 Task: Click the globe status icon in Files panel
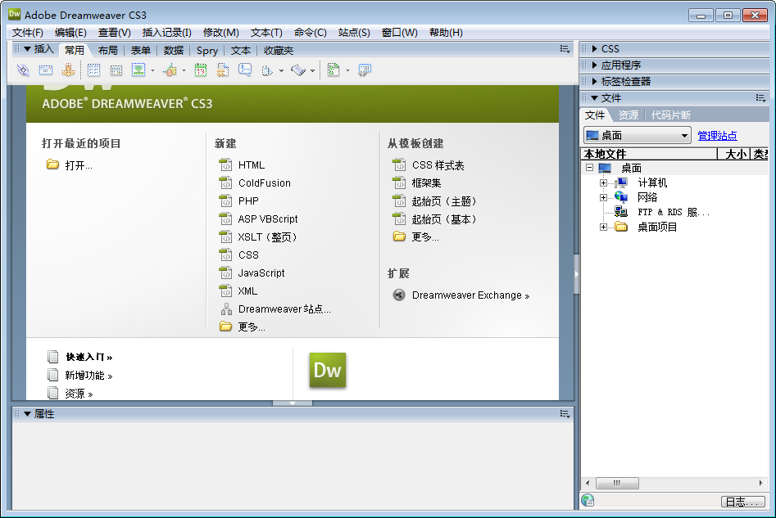(588, 501)
